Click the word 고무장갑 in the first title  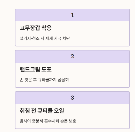(30, 28)
